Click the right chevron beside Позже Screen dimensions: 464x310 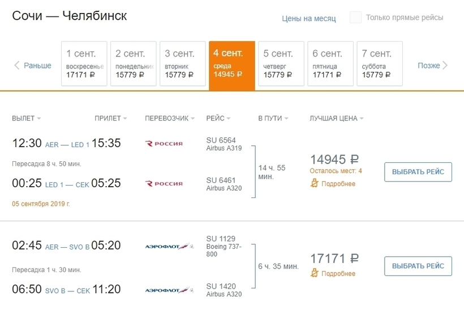click(445, 66)
